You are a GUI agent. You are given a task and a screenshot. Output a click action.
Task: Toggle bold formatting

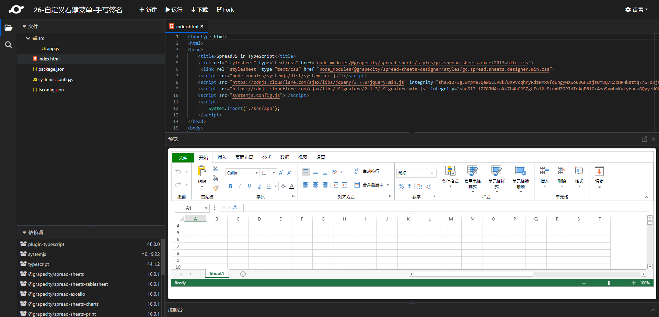[230, 186]
